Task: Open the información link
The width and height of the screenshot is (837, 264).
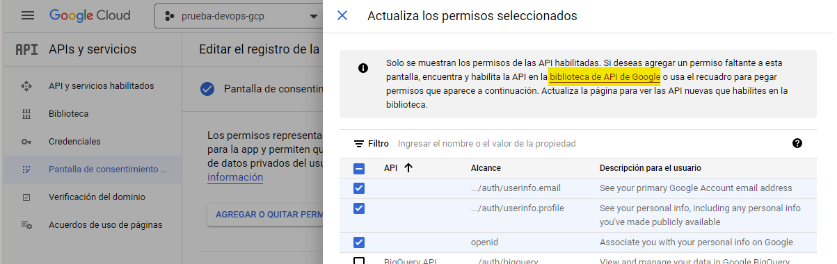Action: (235, 177)
